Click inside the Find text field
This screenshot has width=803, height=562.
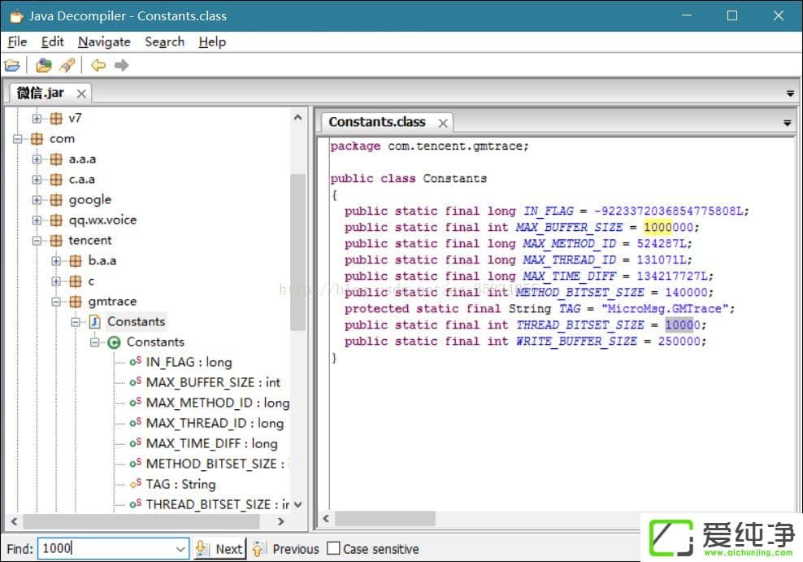click(106, 549)
